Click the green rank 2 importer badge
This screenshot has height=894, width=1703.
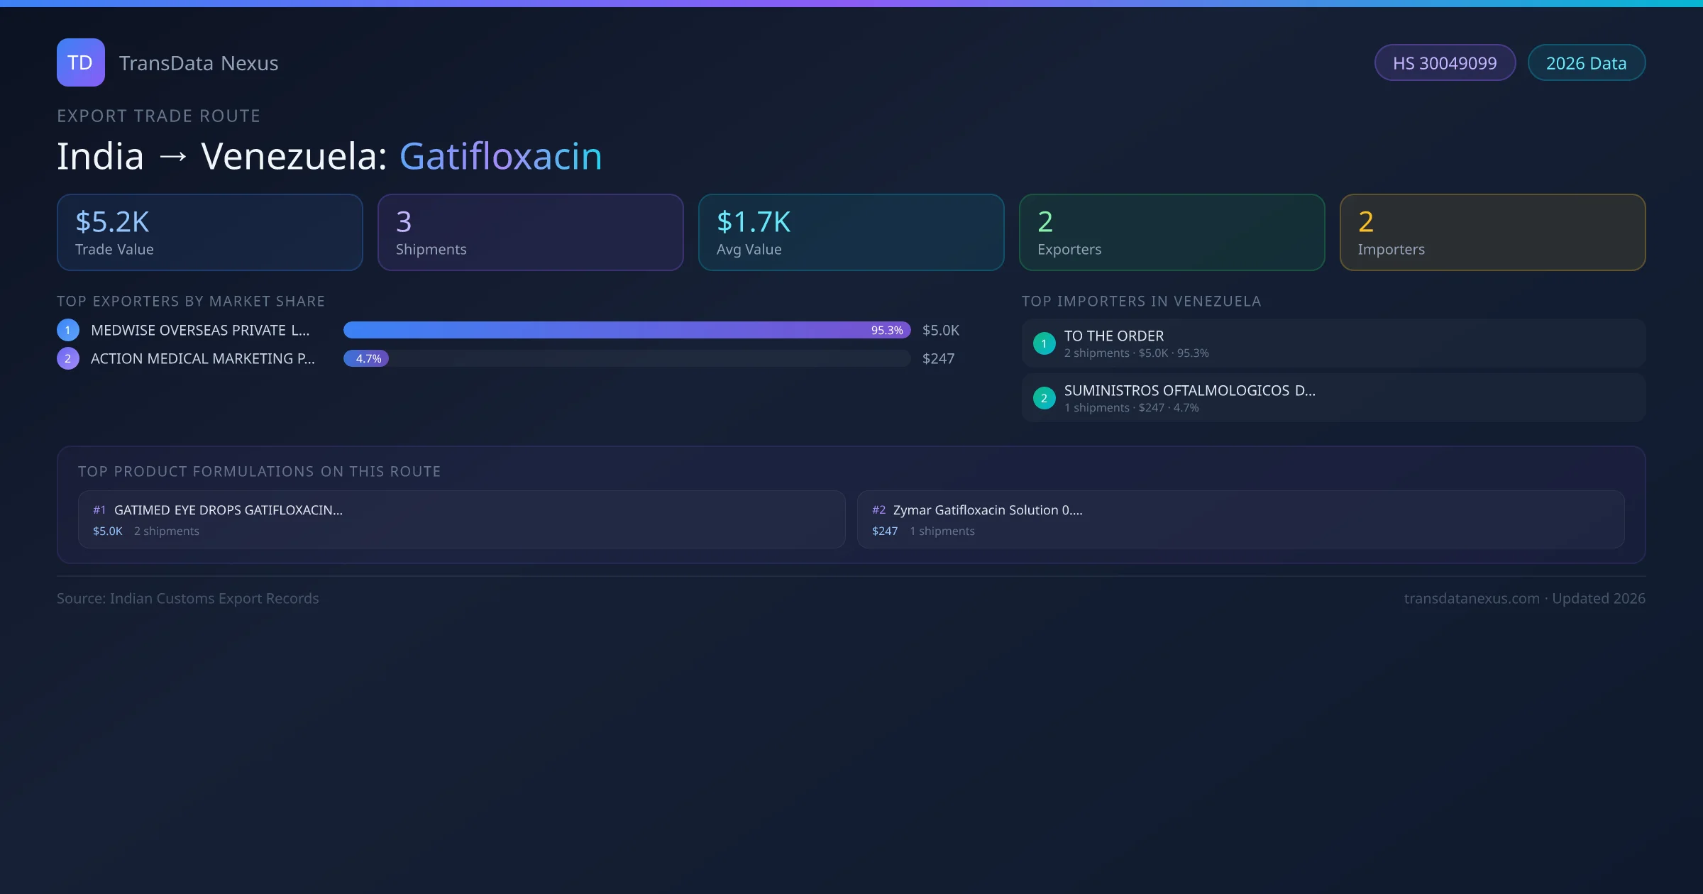[1044, 398]
